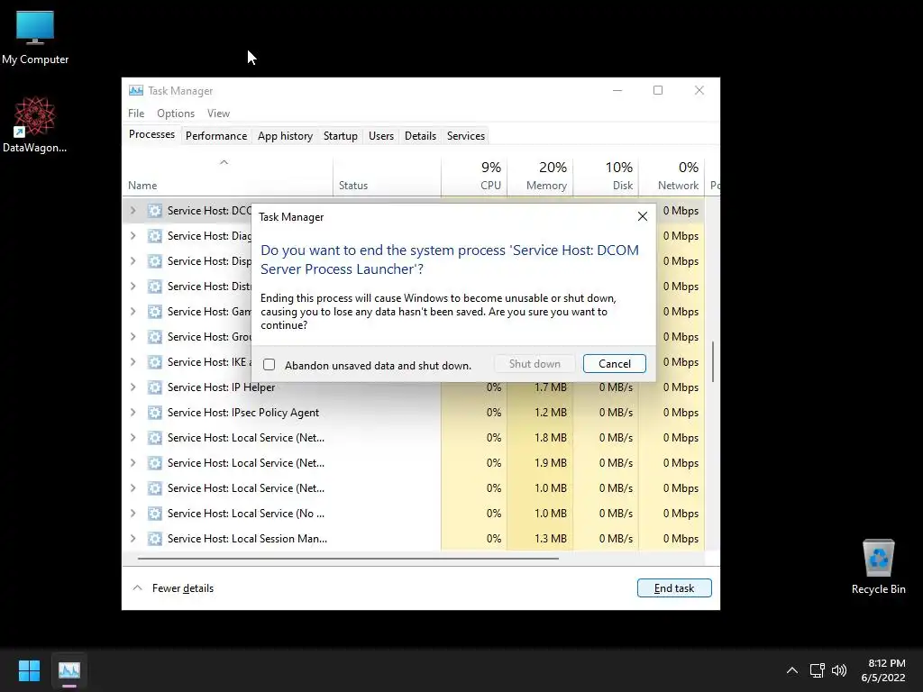The width and height of the screenshot is (923, 692).
Task: Expand the Service Host: IKE row
Action: pyautogui.click(x=133, y=362)
